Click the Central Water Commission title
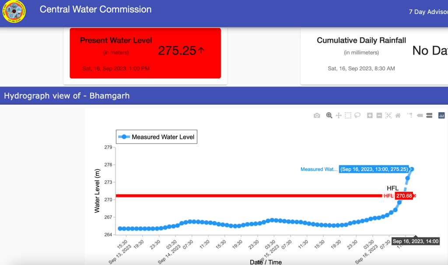Viewport: 448px width, 265px height. (x=95, y=9)
